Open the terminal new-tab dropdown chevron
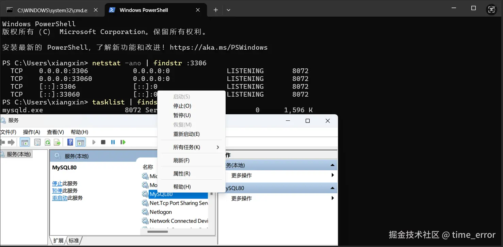Screen dimensions: 503x247 228,10
